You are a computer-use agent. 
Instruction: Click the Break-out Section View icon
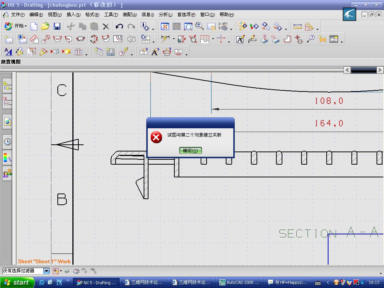(x=118, y=39)
